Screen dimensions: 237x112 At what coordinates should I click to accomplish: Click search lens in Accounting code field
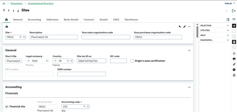84,107
